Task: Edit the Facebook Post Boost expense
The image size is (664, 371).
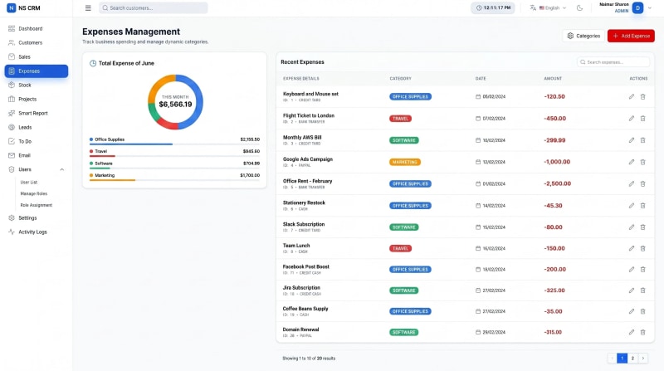Action: [632, 270]
